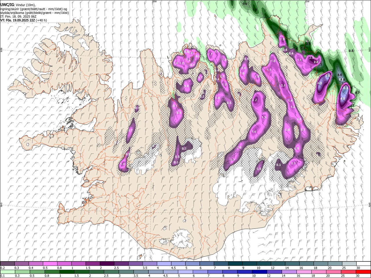Viewport: 371px width, 278px height.
Task: Select the palest green bottom-row swatch between 0.1 and 0.3
Action: 7,272
